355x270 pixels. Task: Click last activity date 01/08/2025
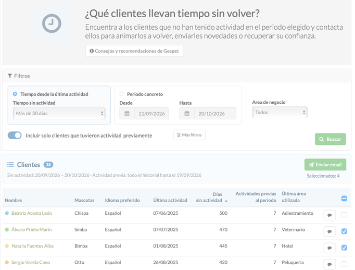click(166, 246)
